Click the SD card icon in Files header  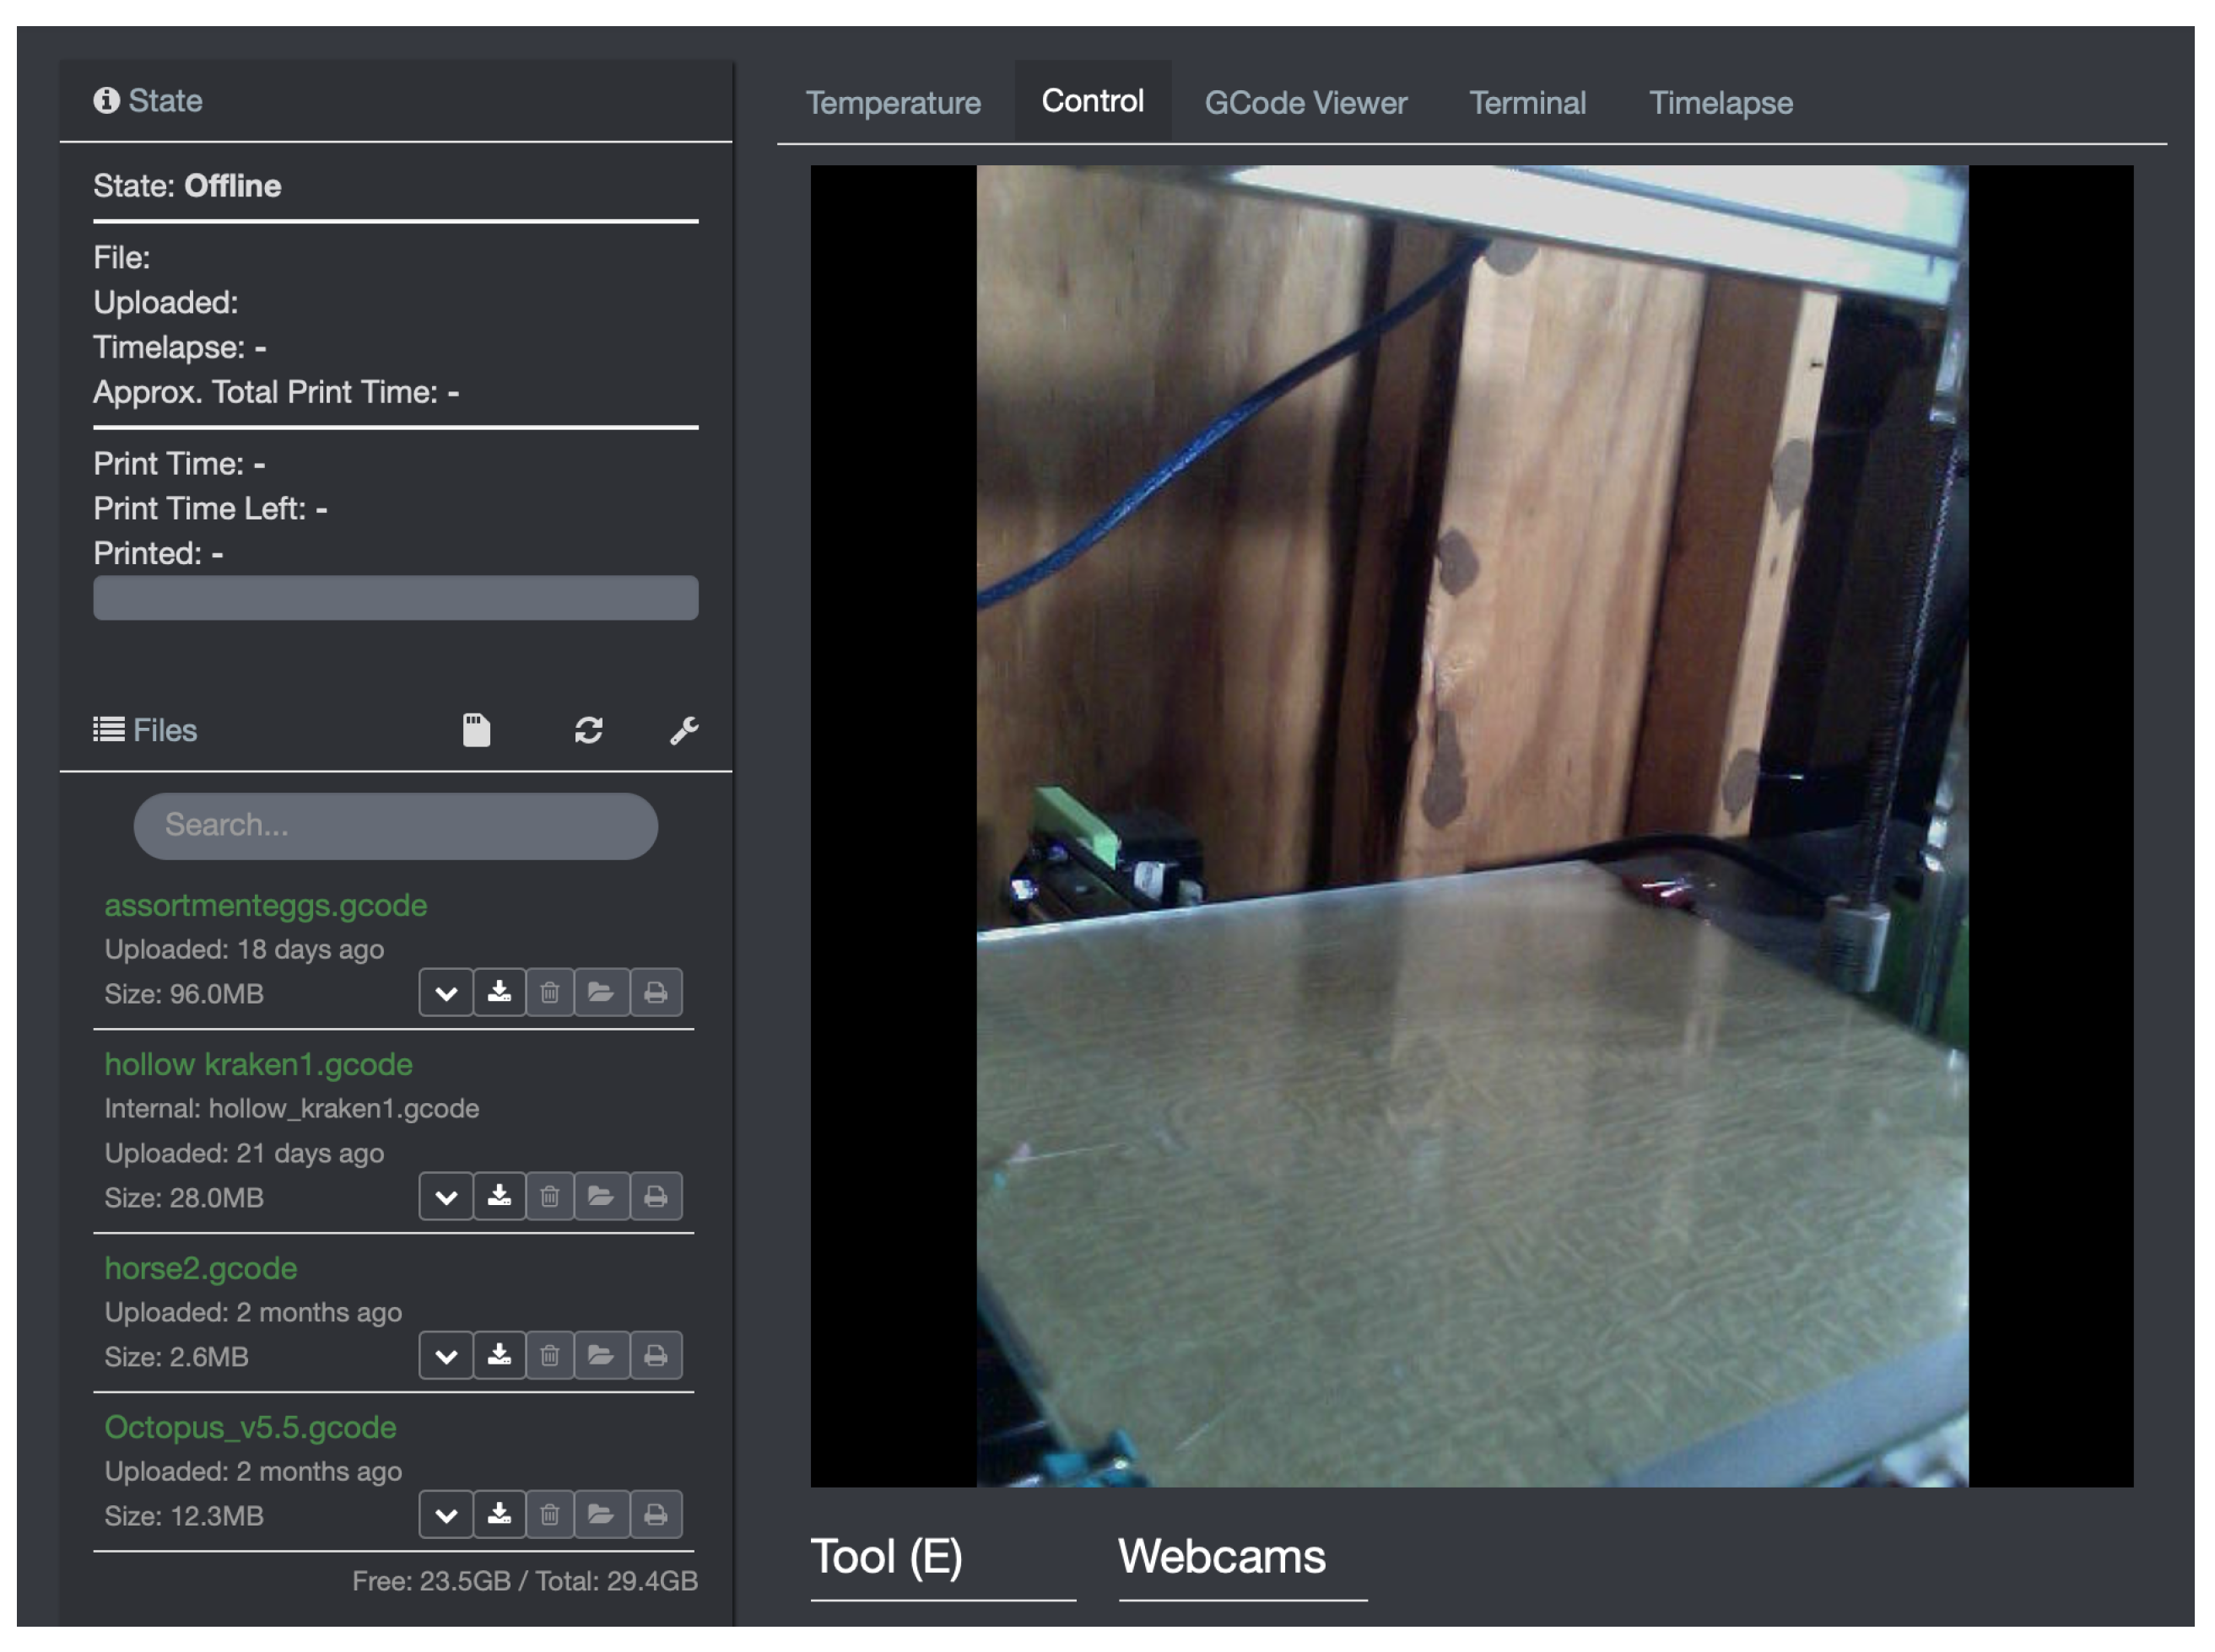(476, 730)
